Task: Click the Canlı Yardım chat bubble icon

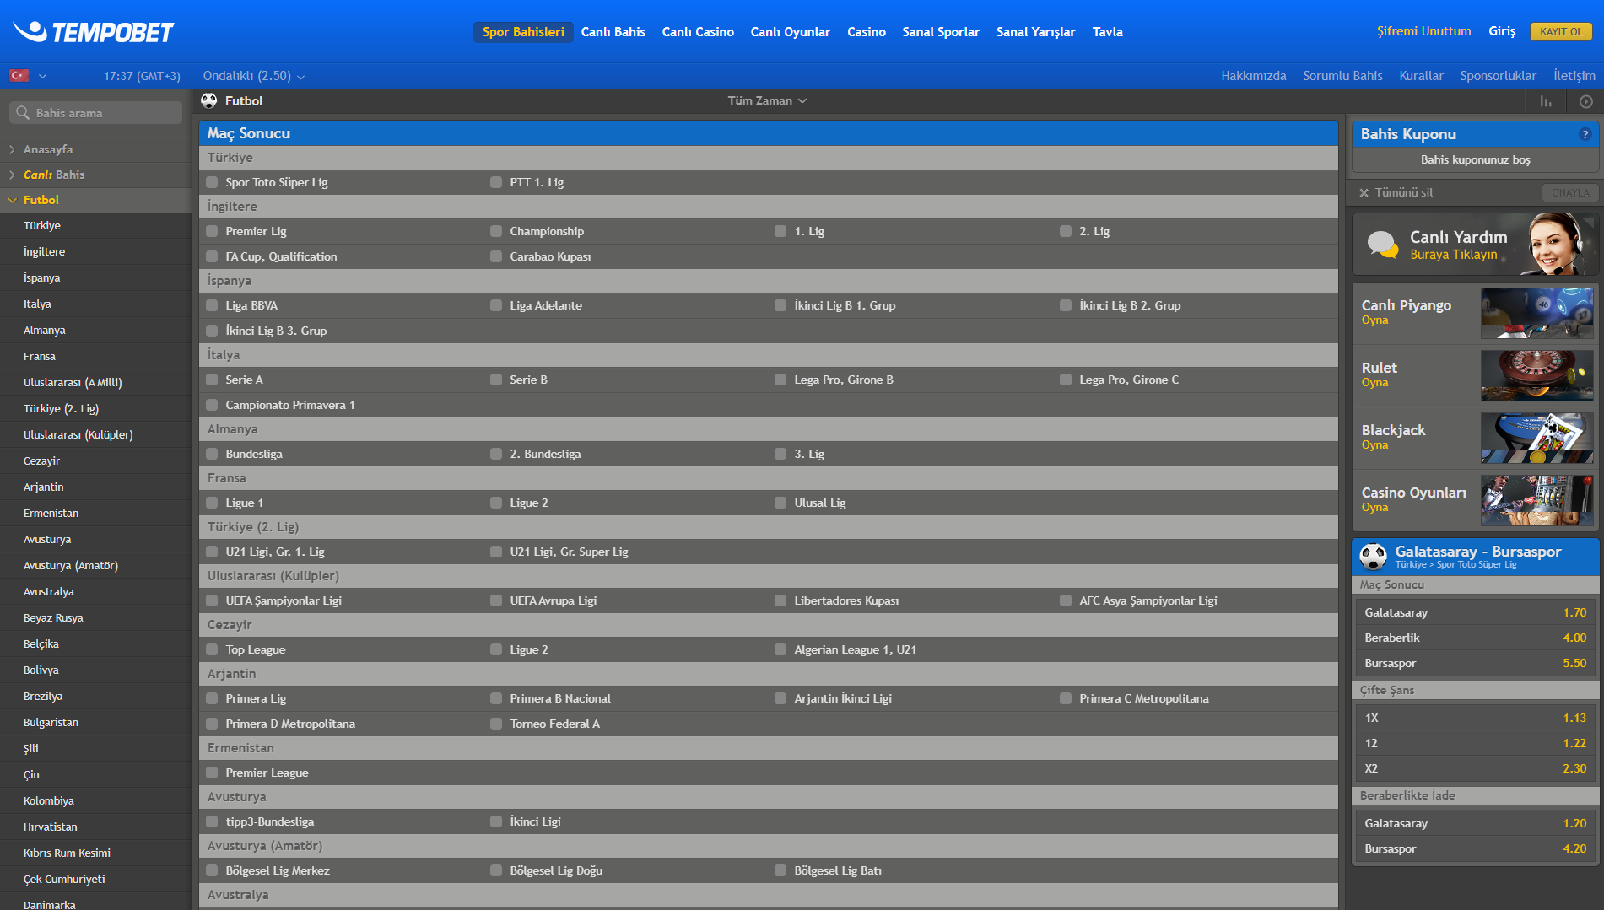Action: (1382, 245)
